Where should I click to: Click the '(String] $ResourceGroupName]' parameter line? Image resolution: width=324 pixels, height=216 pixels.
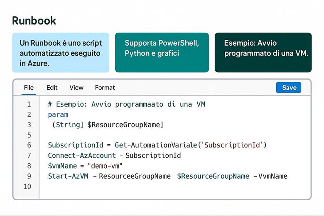click(108, 125)
